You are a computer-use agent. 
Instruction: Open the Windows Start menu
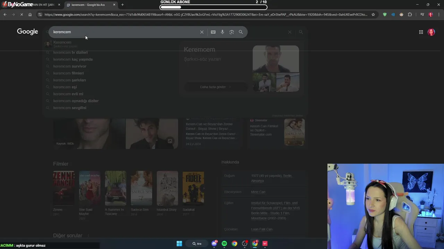pos(179,243)
